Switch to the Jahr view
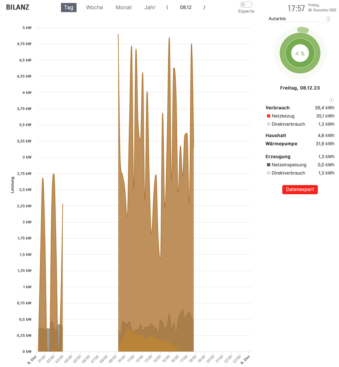Screen dimensions: 339x367 [x=150, y=7]
